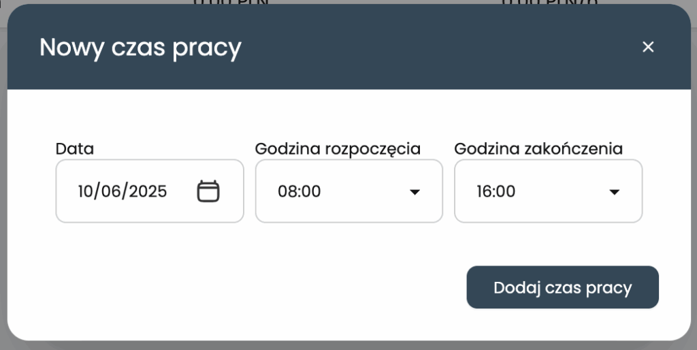The height and width of the screenshot is (350, 697).
Task: Select the 08:00 value text
Action: (299, 191)
